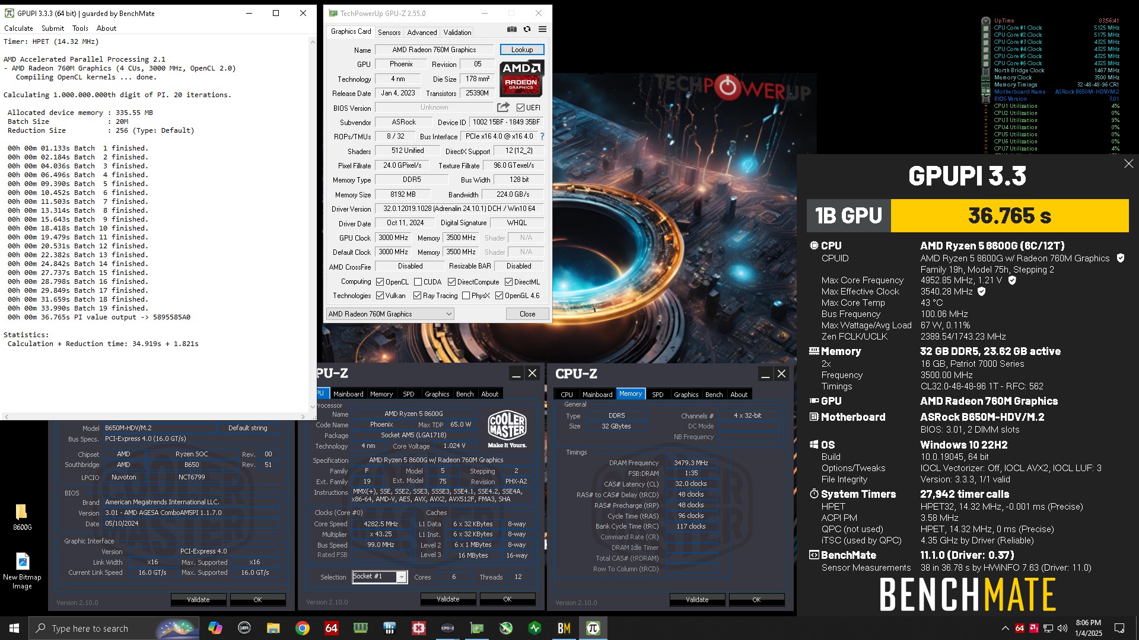Click the BIOS export share icon in GPU-Z
Screen dimensions: 1139x640
pos(503,107)
